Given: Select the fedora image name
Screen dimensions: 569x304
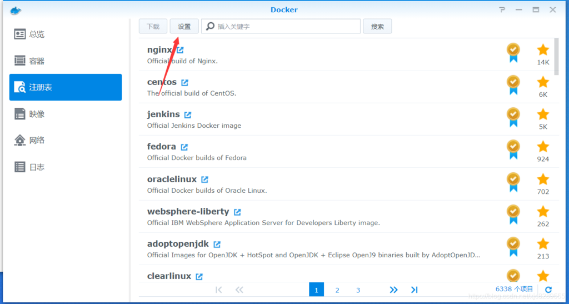Looking at the screenshot, I should click(x=162, y=147).
